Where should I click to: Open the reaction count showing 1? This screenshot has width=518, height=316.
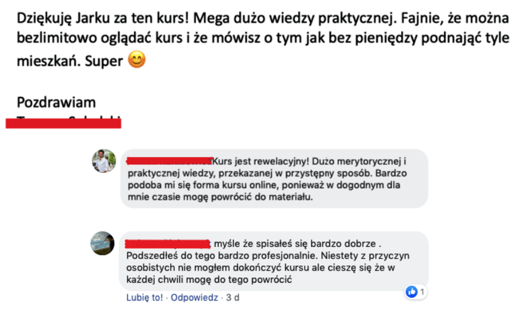tap(422, 292)
